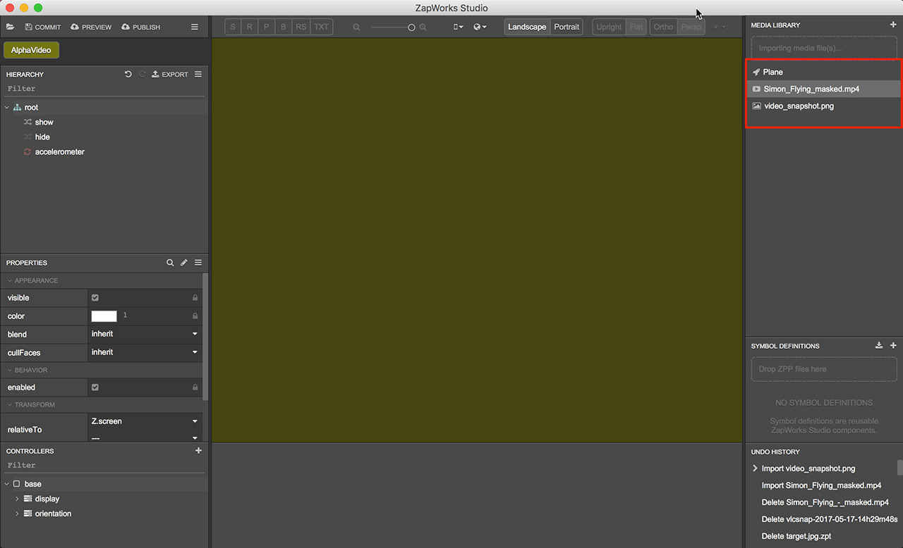This screenshot has height=548, width=903.
Task: Collapse the root node in Hierarchy
Action: pos(6,107)
